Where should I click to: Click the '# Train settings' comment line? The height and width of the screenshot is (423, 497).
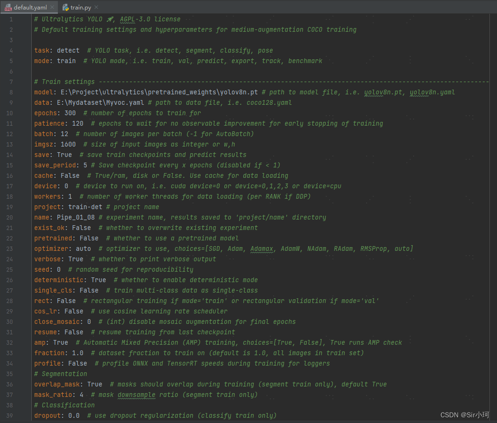[x=261, y=82]
